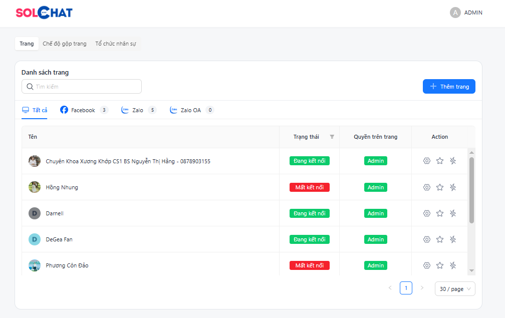Click the table's vertical scrollbar

click(471, 190)
